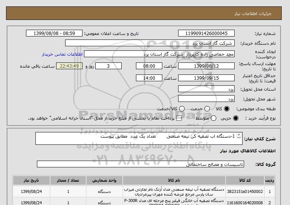This screenshot has width=290, height=205.
Task: Select the متوسط purchase process option
Action: 214,118
